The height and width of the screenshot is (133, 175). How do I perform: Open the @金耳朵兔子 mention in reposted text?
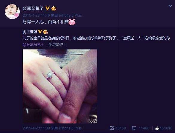(x=34, y=44)
